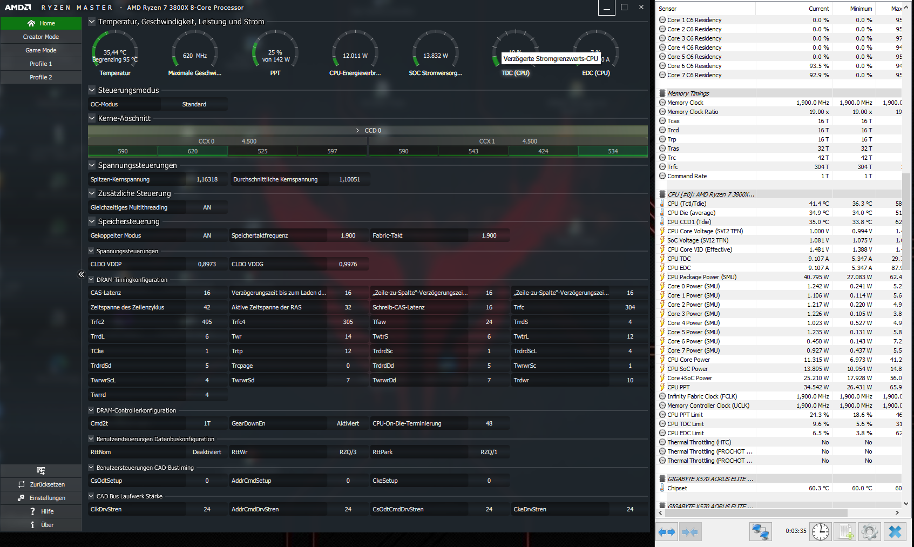Click the group icon beside Memory Timings in HWiNFO
This screenshot has height=547, width=914.
coord(662,93)
